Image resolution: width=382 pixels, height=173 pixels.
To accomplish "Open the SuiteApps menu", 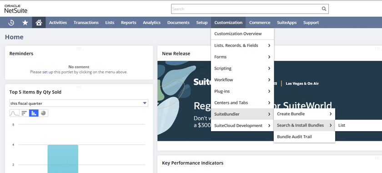I will click(x=287, y=23).
